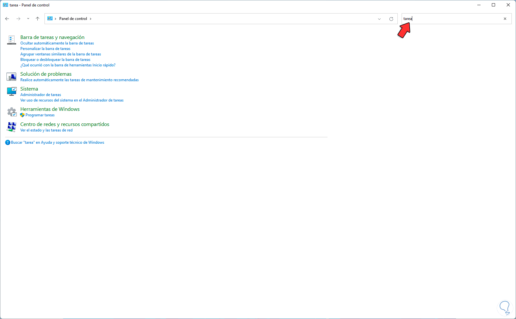Click the Solución de problemas icon
The image size is (516, 319).
point(12,77)
